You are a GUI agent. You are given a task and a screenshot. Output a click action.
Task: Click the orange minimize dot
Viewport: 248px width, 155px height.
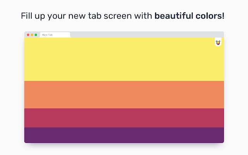point(32,35)
